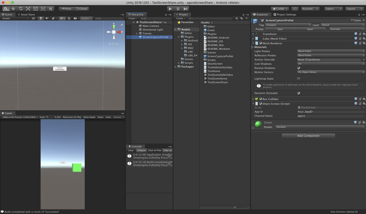Screen dimensions: 366x214
Task: Enable the Lightmap Static checkbox
Action: (298, 79)
